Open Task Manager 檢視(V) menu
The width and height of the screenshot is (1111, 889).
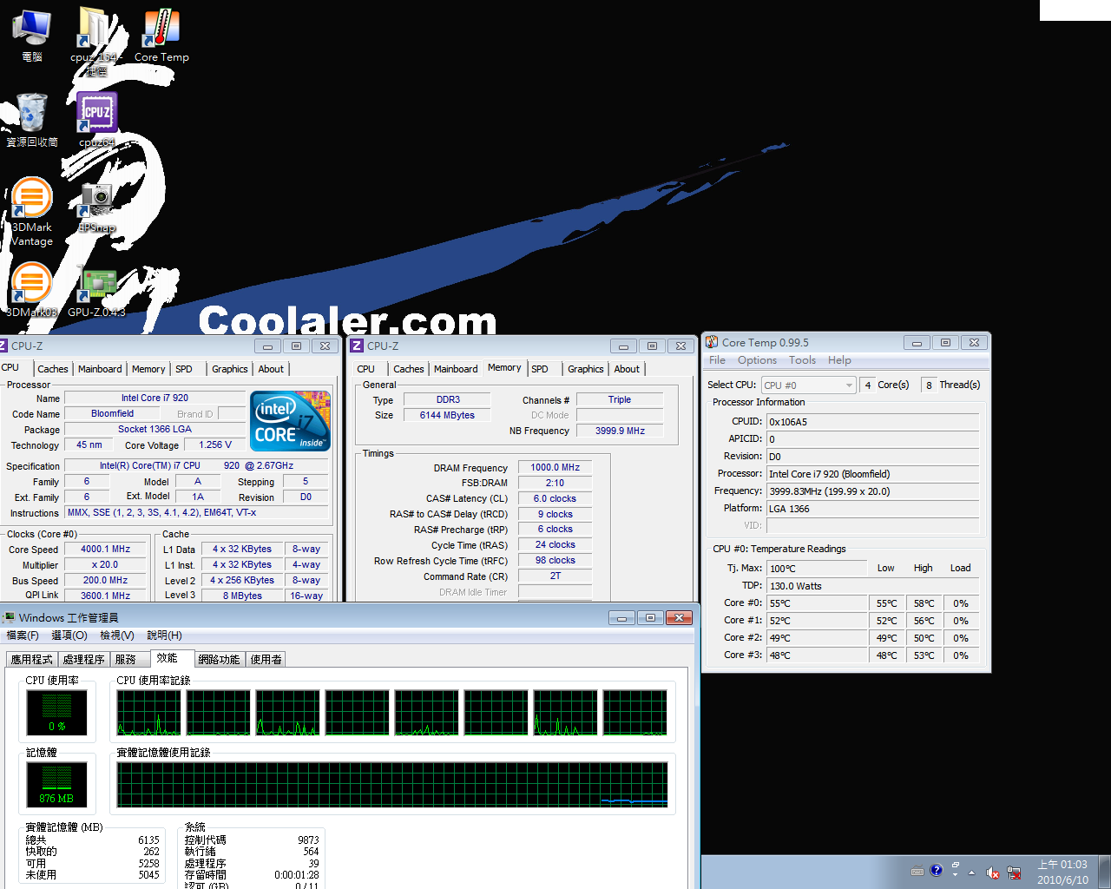[x=117, y=635]
